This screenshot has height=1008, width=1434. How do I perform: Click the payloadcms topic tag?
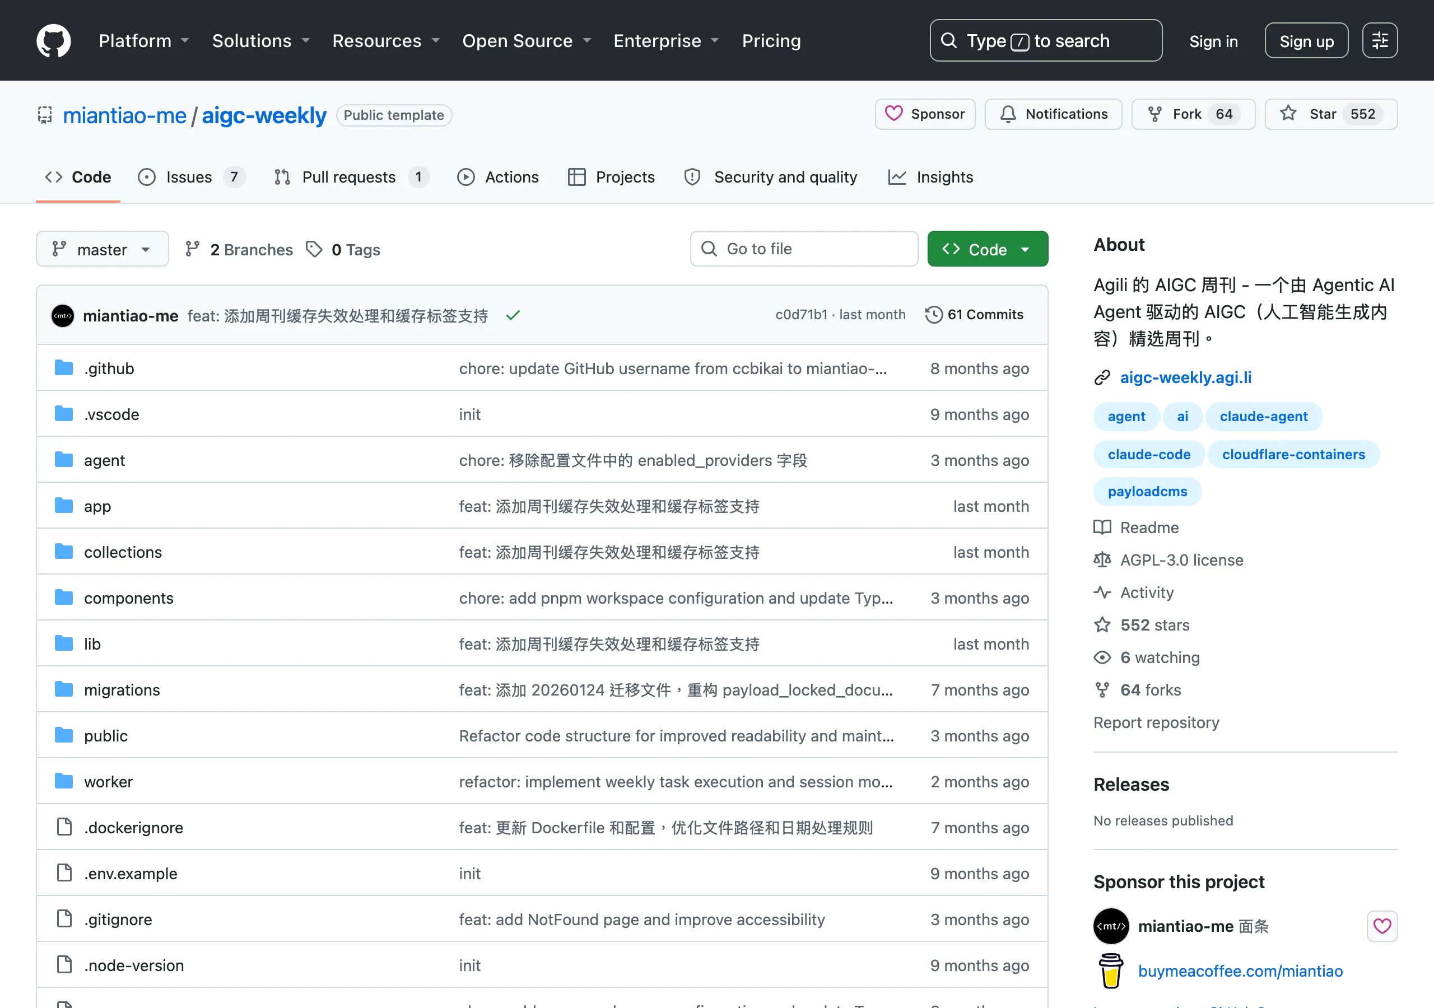coord(1147,492)
